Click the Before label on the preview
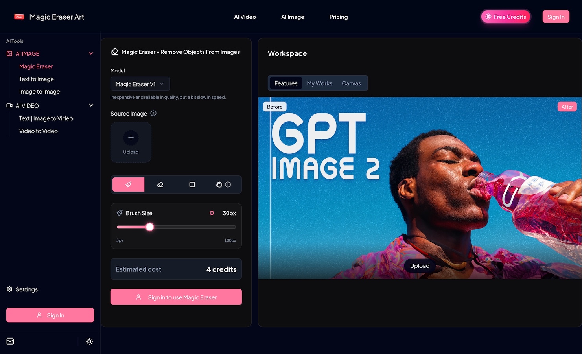 [275, 107]
